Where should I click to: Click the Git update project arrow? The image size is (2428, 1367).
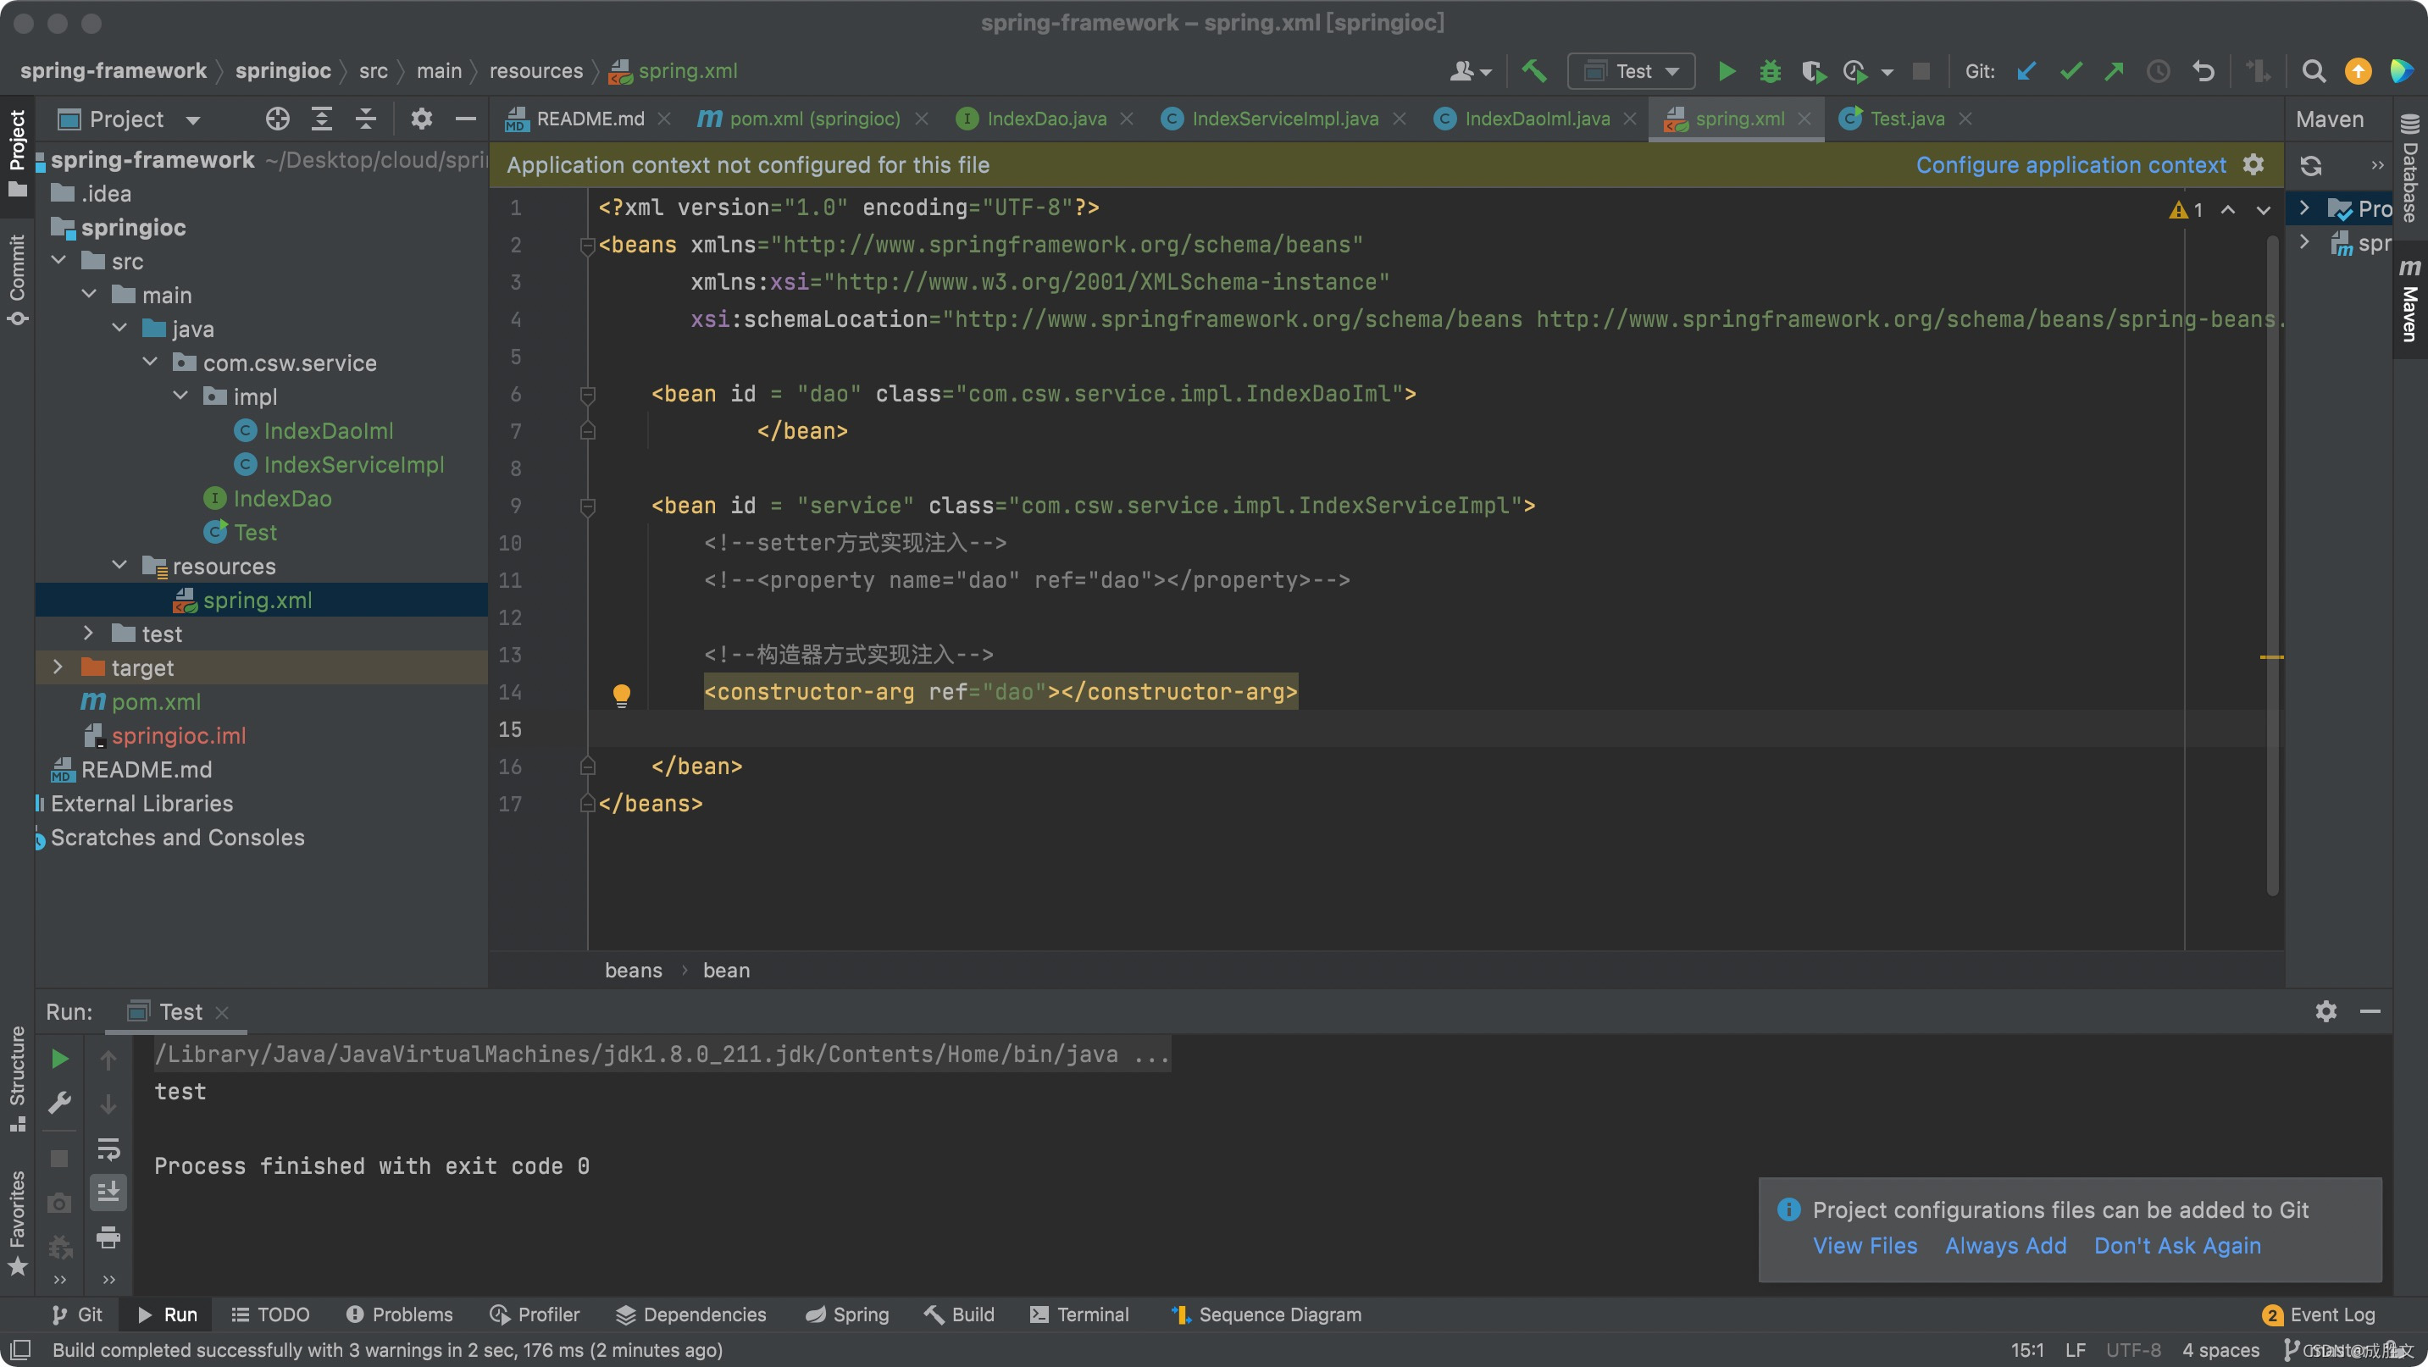(2026, 72)
